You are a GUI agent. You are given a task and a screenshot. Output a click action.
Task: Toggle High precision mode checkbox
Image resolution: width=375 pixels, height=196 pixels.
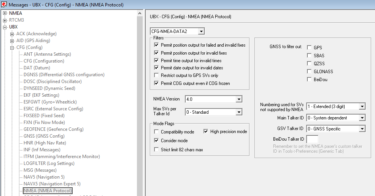pos(206,132)
